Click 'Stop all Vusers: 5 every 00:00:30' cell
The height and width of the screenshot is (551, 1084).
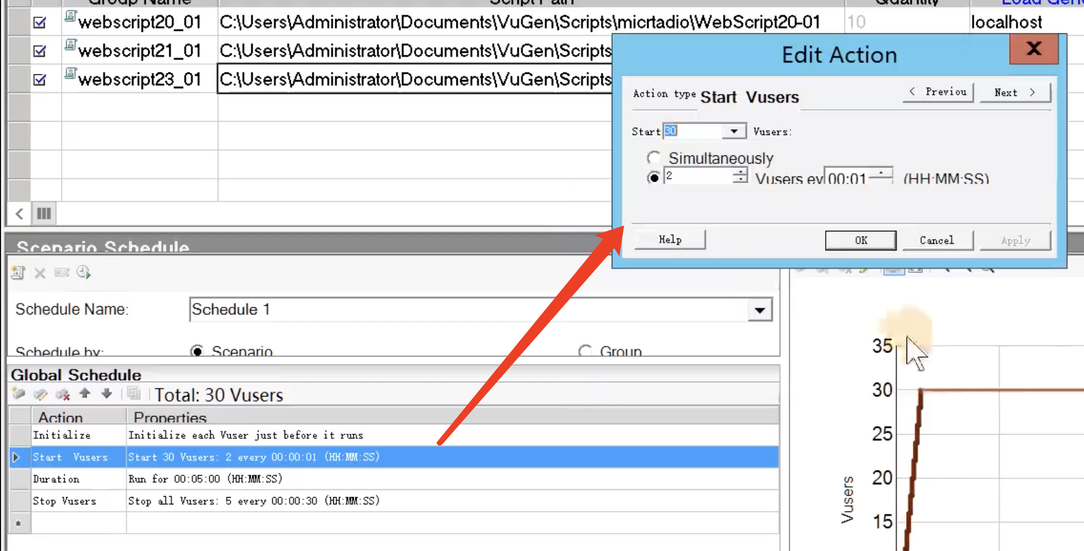coord(452,501)
